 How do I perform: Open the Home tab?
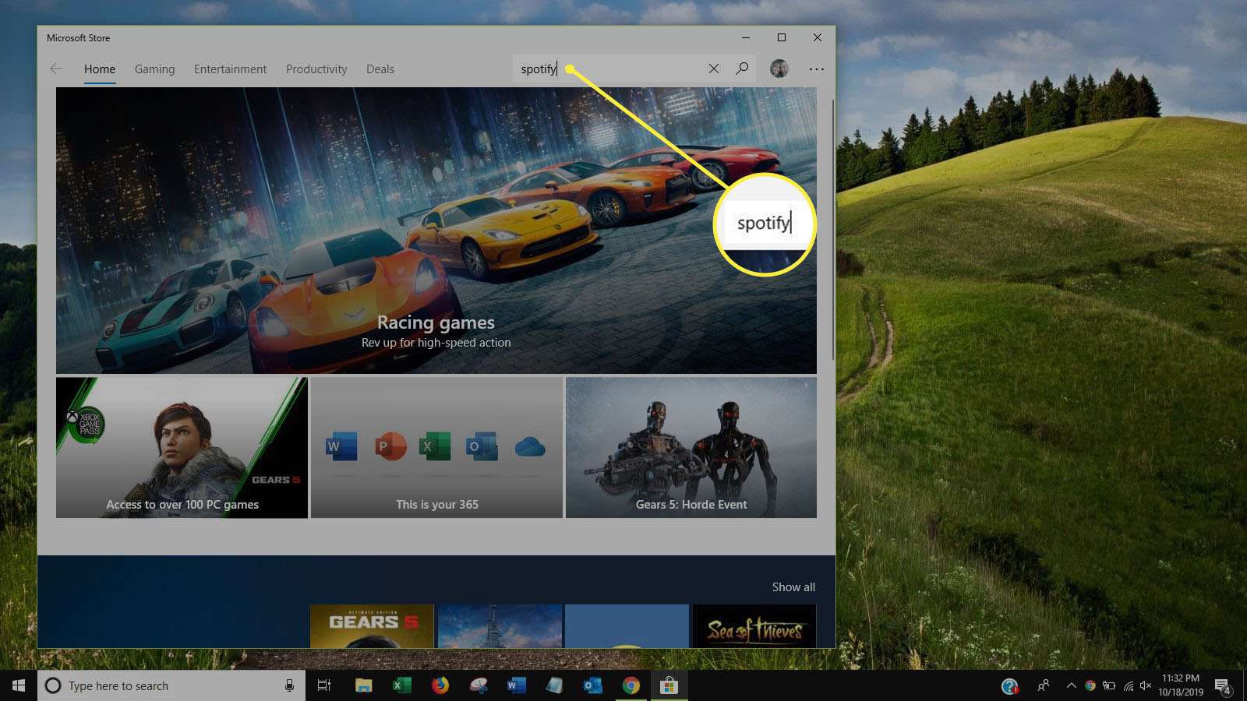point(100,69)
